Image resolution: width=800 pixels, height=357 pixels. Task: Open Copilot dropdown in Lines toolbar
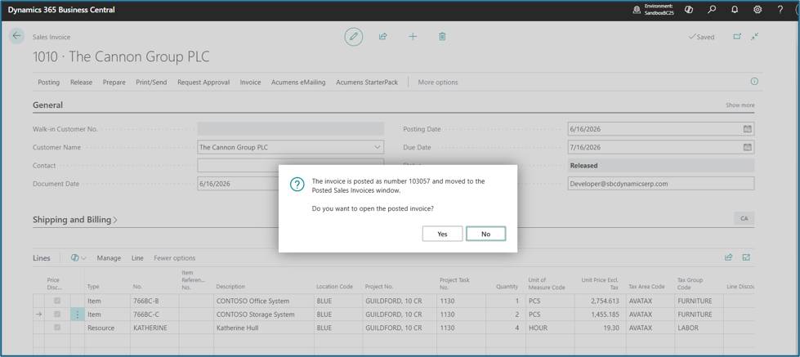78,258
